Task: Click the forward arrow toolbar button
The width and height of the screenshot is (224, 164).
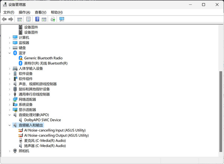Action: coord(11,19)
